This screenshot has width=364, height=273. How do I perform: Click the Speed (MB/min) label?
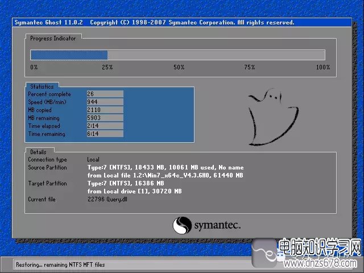(47, 102)
